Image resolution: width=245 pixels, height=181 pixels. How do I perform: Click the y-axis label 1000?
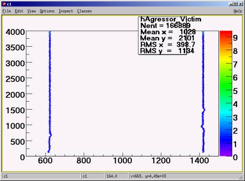click(15, 126)
